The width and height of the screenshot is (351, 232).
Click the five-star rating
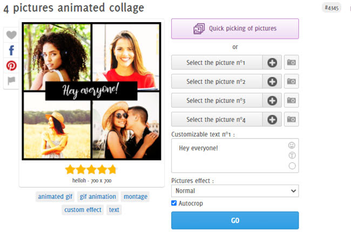click(91, 169)
